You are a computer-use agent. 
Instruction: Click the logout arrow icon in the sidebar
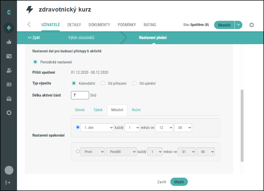point(8,182)
